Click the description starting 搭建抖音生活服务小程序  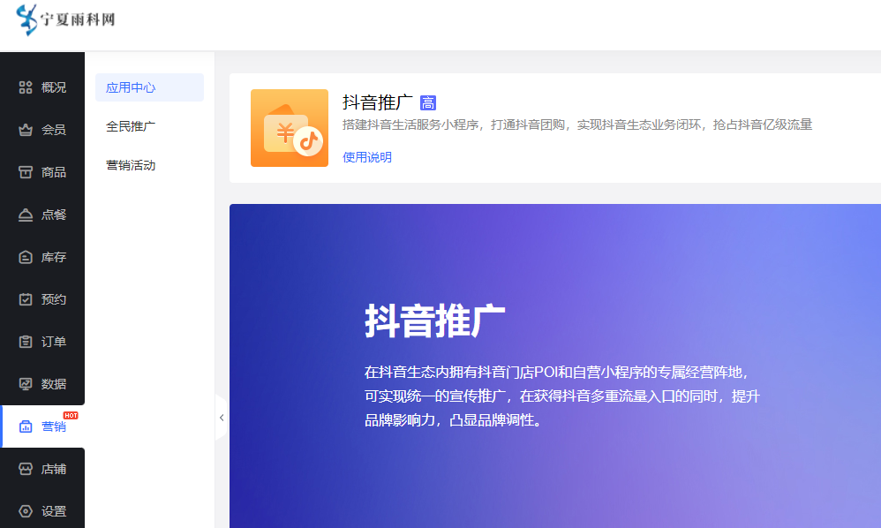[x=577, y=124]
